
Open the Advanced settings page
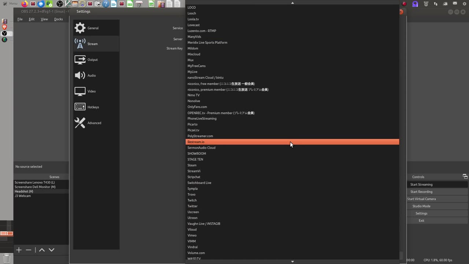click(96, 123)
